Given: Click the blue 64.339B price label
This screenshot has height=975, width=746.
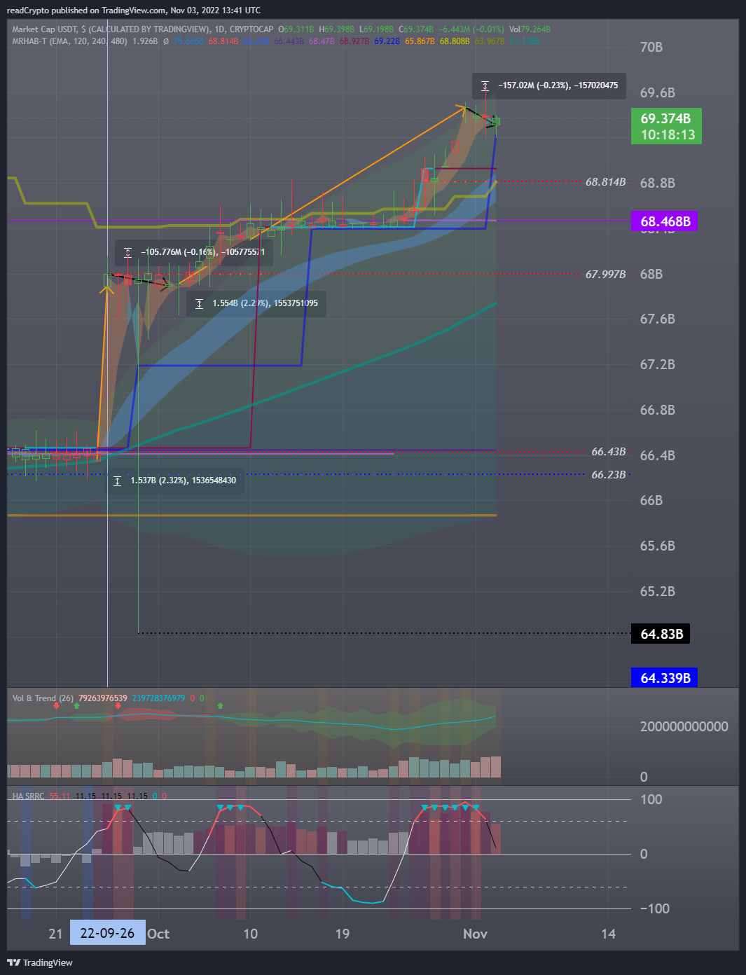Looking at the screenshot, I should [665, 678].
